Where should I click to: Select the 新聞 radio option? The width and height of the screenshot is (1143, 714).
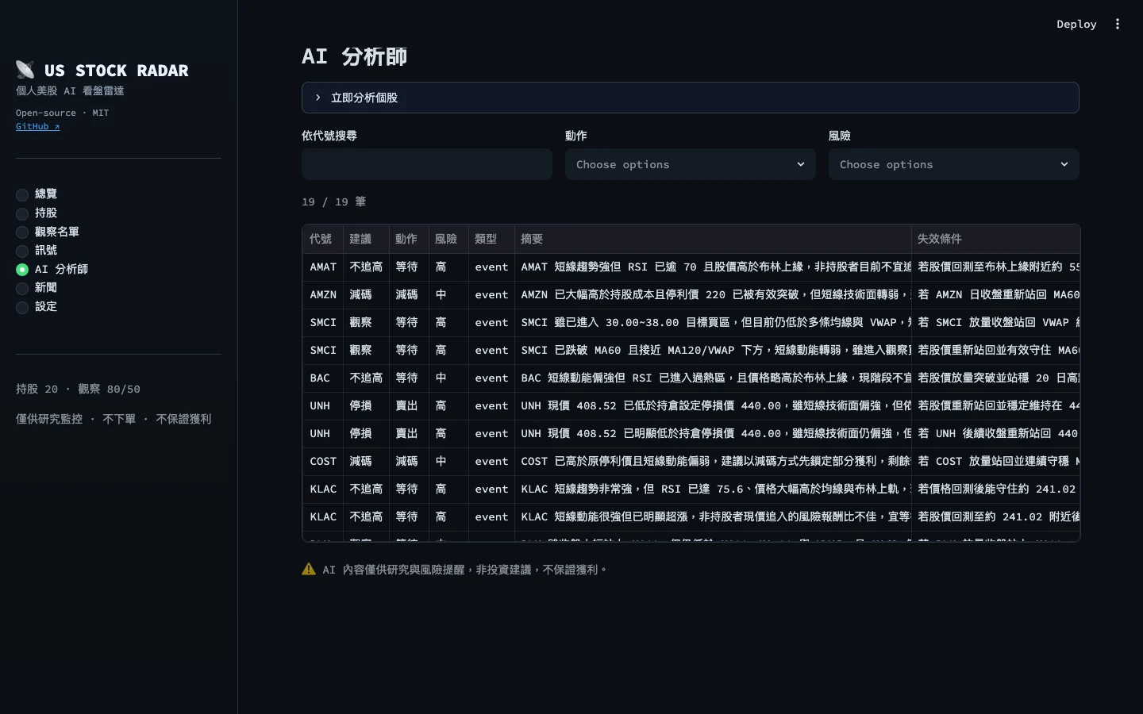point(37,287)
